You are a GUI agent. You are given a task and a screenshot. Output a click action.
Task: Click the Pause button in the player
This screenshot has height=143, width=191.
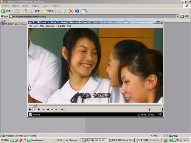tap(35, 109)
